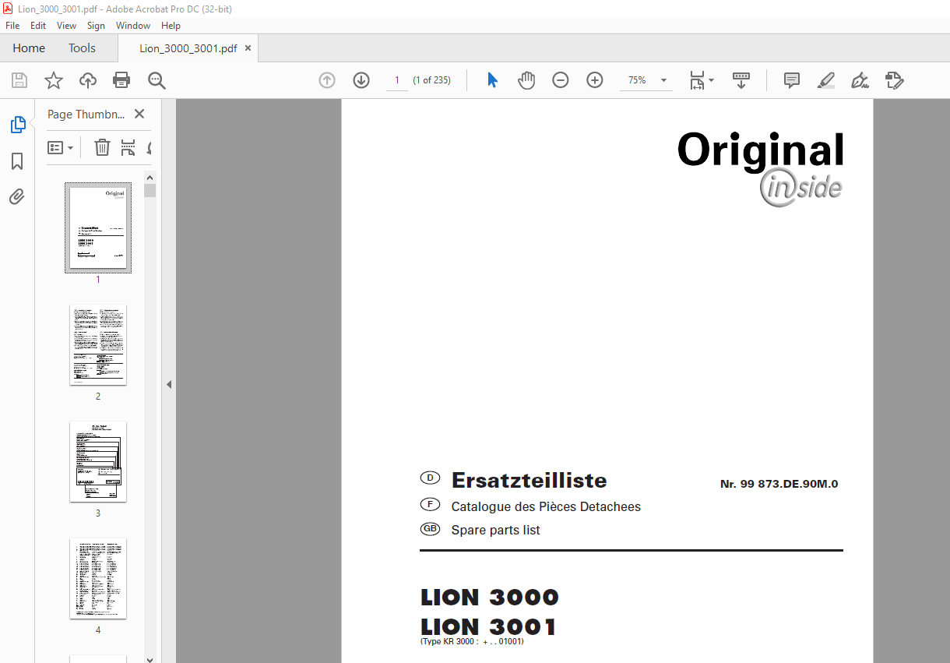The height and width of the screenshot is (663, 950).
Task: Open fit page options icon
Action: (x=701, y=80)
